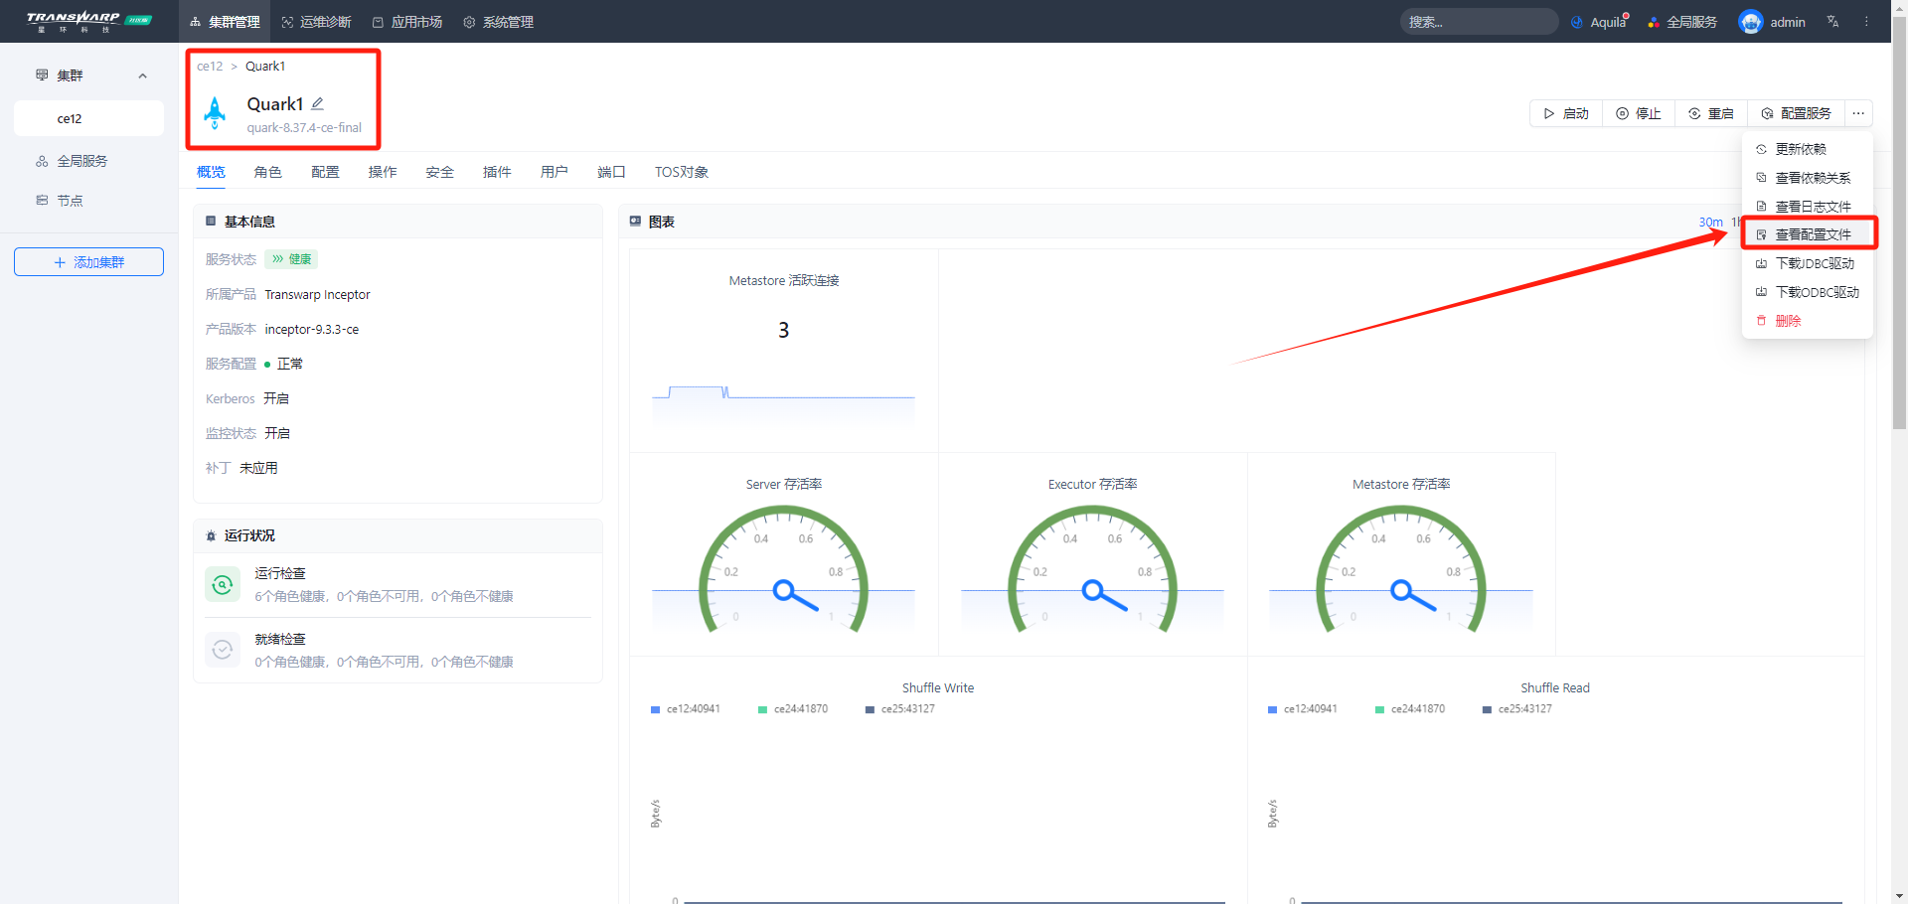Open 全局服务 in the top bar

(1682, 22)
